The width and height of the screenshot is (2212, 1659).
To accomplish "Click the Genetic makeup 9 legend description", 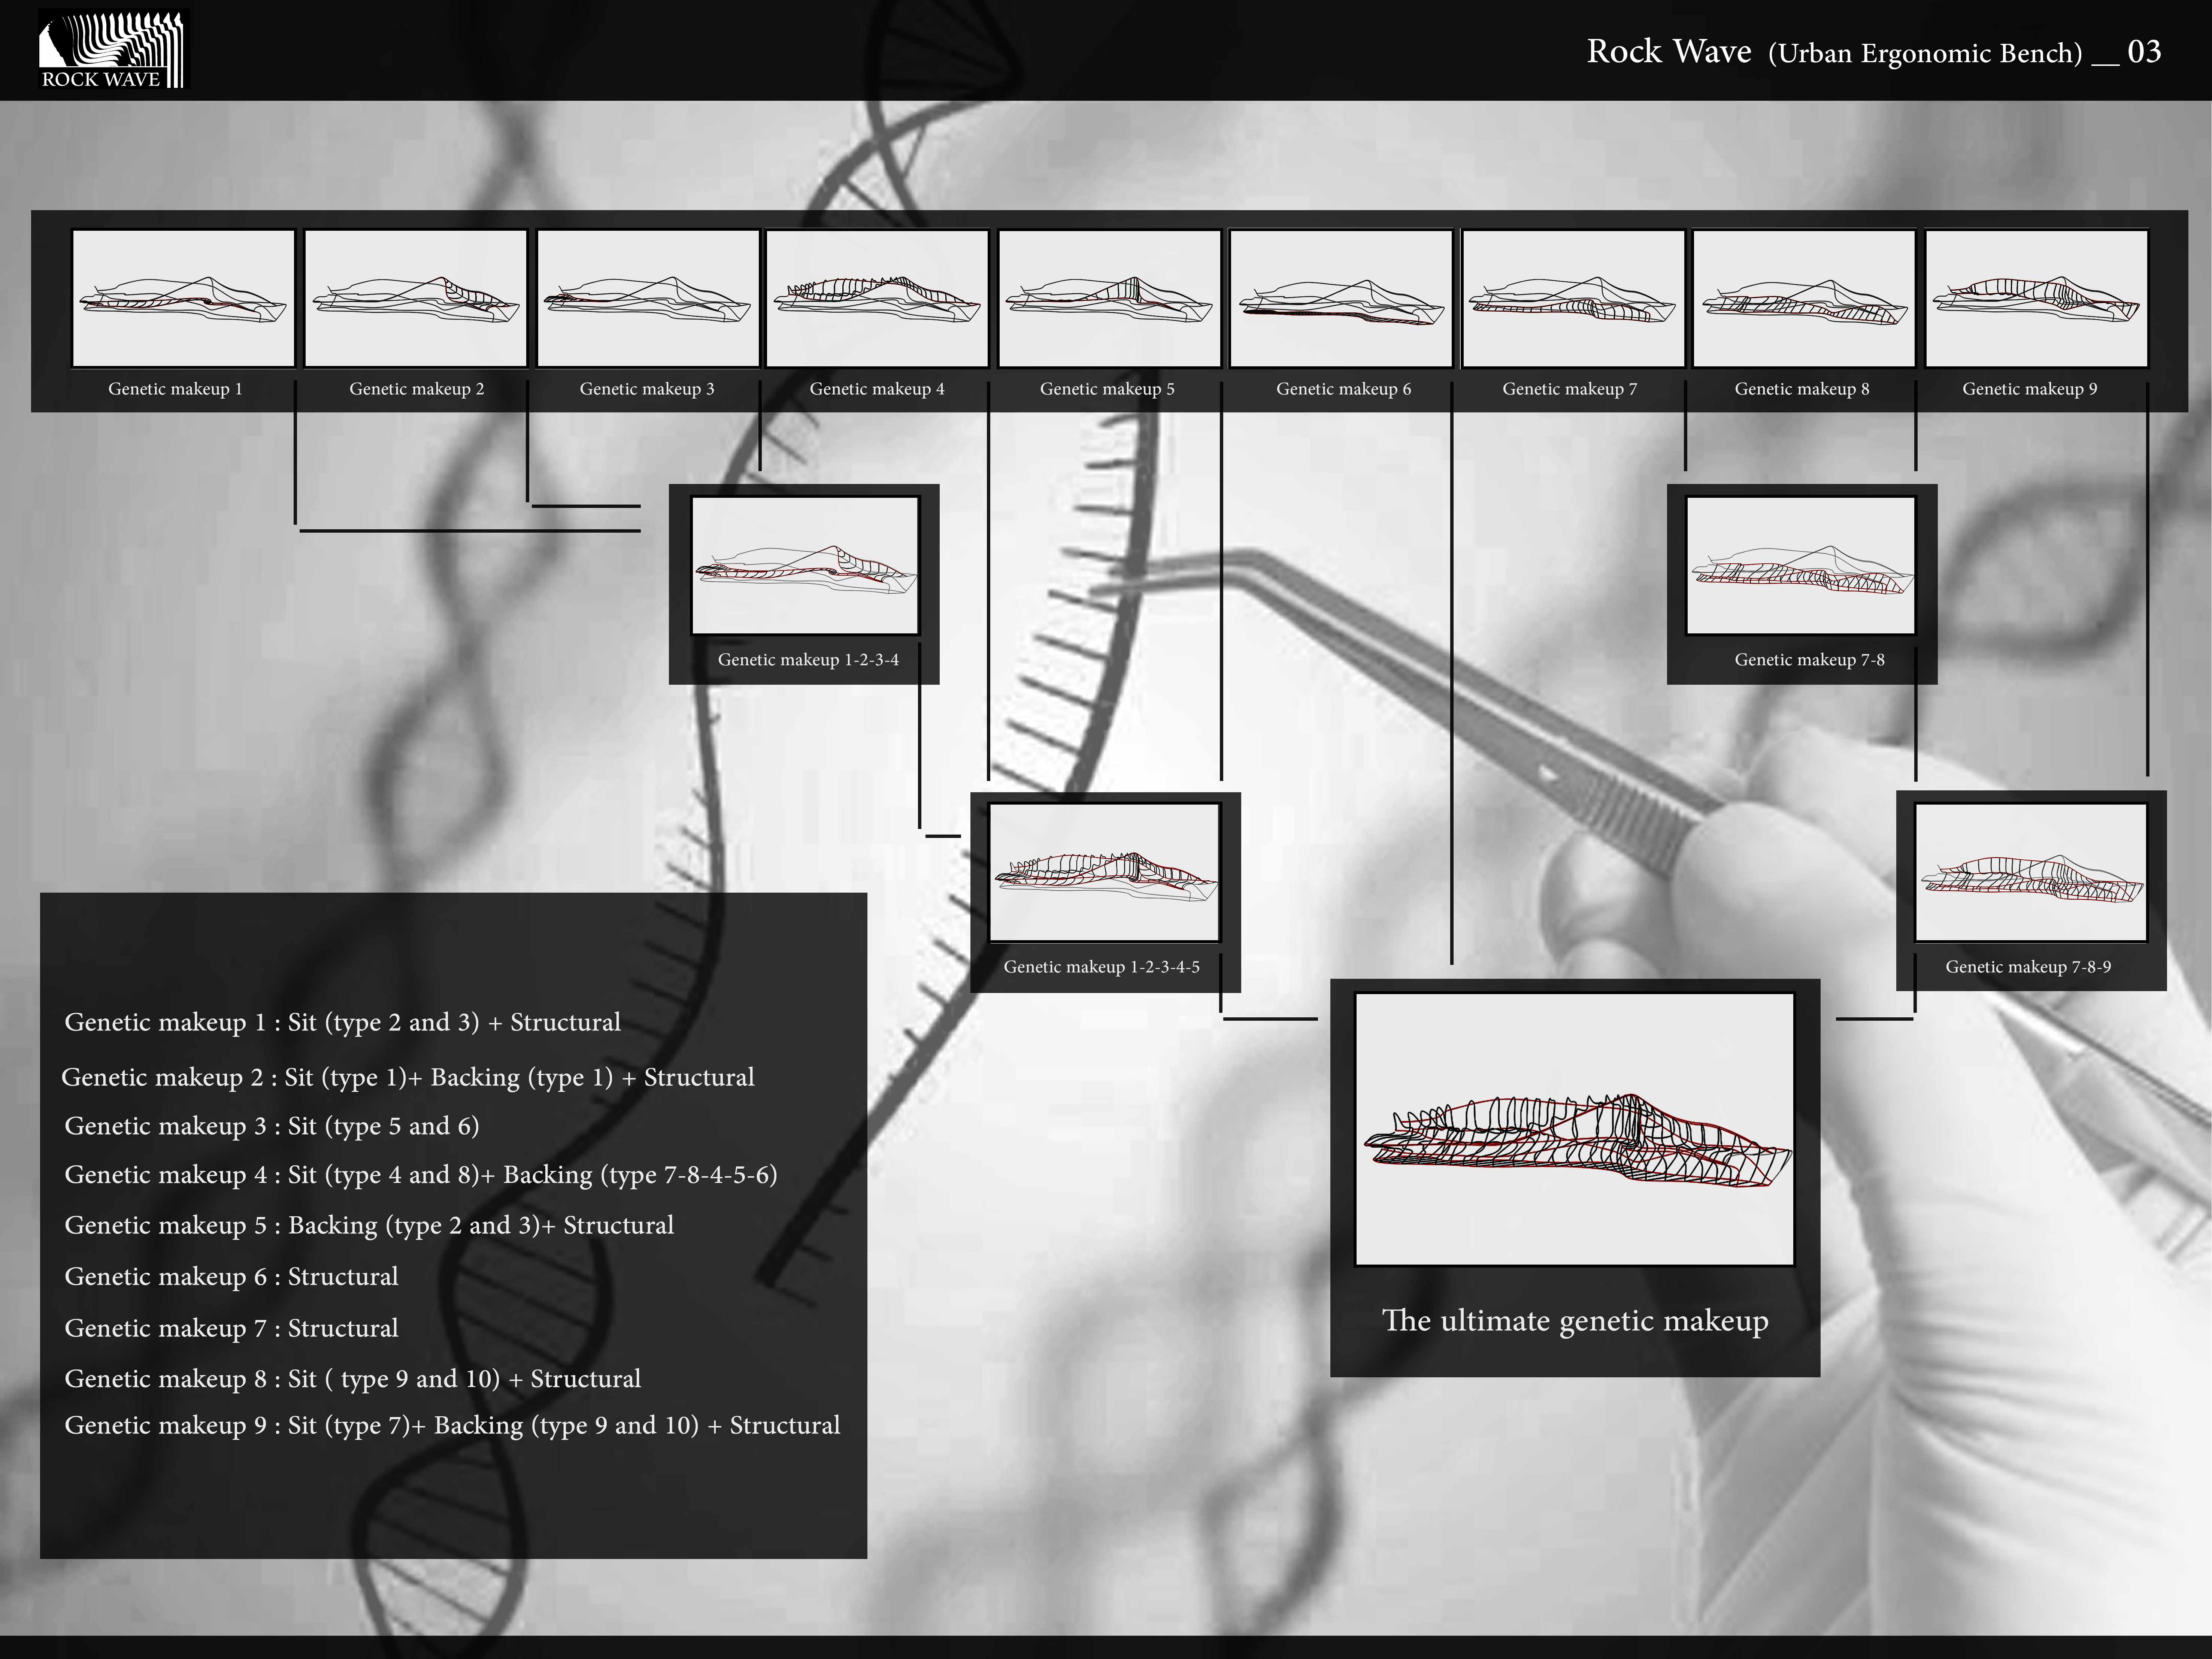I will 452,1425.
